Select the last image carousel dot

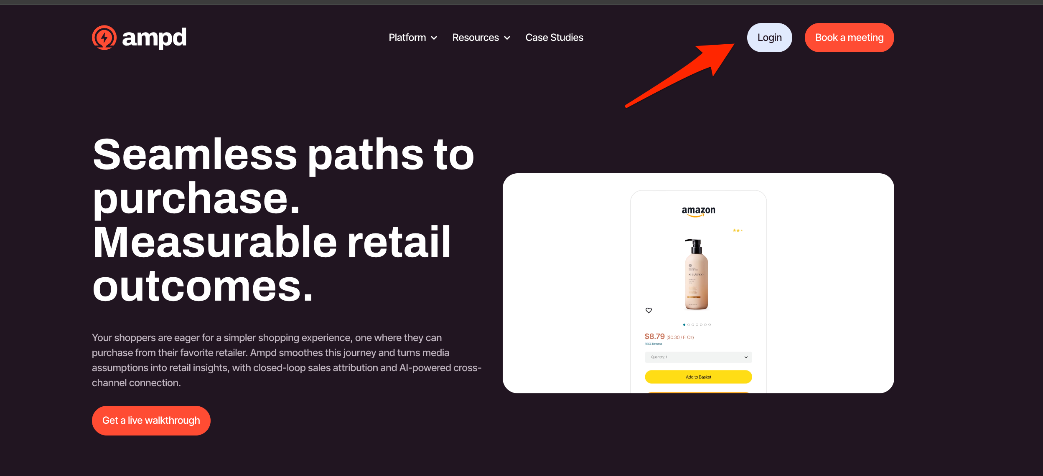pos(710,324)
